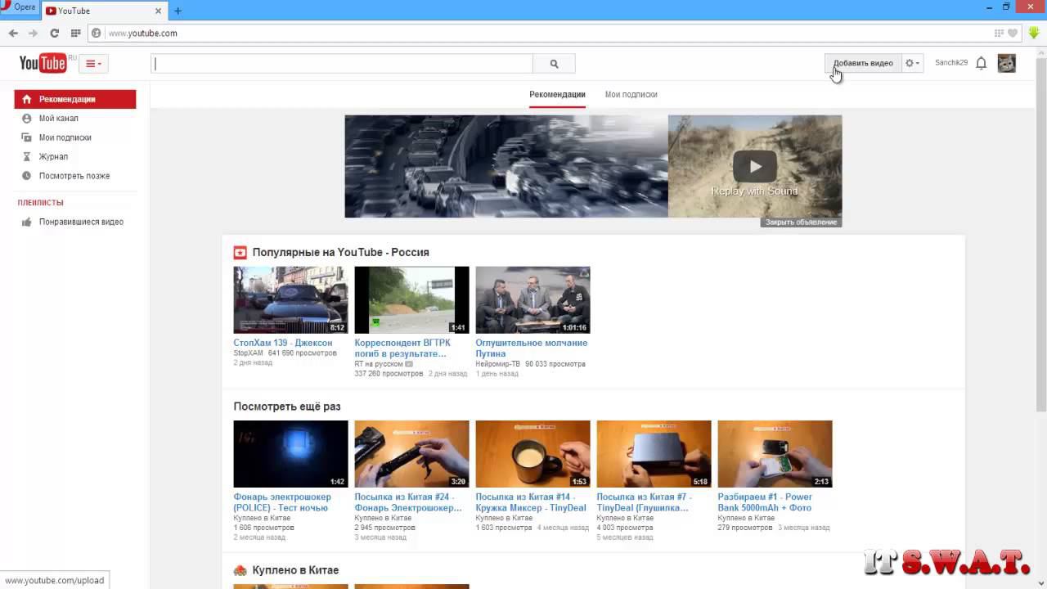Click the search magnifier button
The height and width of the screenshot is (589, 1047).
click(554, 64)
